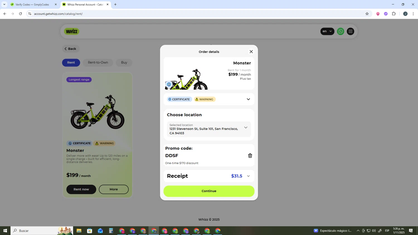Close the Verify Codes — SimplyCodes tab
The width and height of the screenshot is (418, 235).
[56, 4]
